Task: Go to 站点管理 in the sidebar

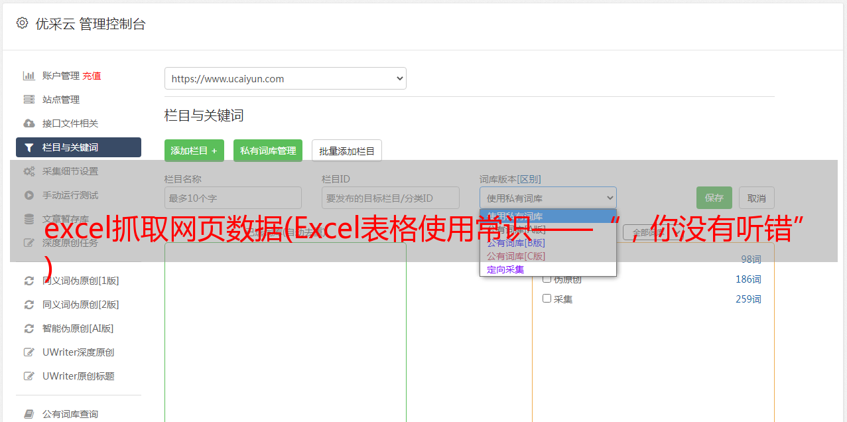Action: pos(61,100)
